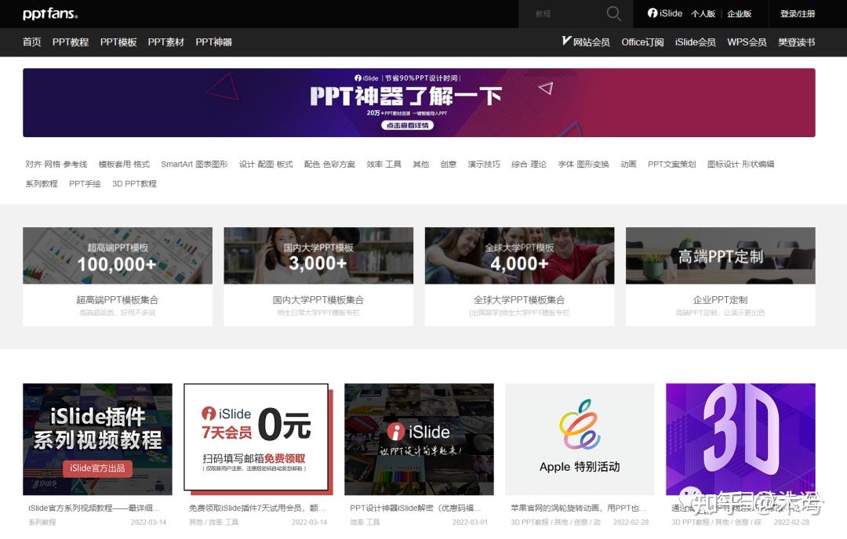Open purple 3D tutorial thumbnail
847x539 pixels.
[x=740, y=440]
